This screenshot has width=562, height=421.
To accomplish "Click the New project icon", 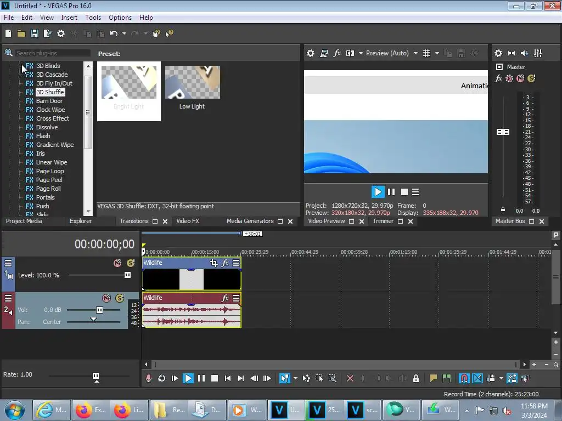I will click(x=8, y=33).
